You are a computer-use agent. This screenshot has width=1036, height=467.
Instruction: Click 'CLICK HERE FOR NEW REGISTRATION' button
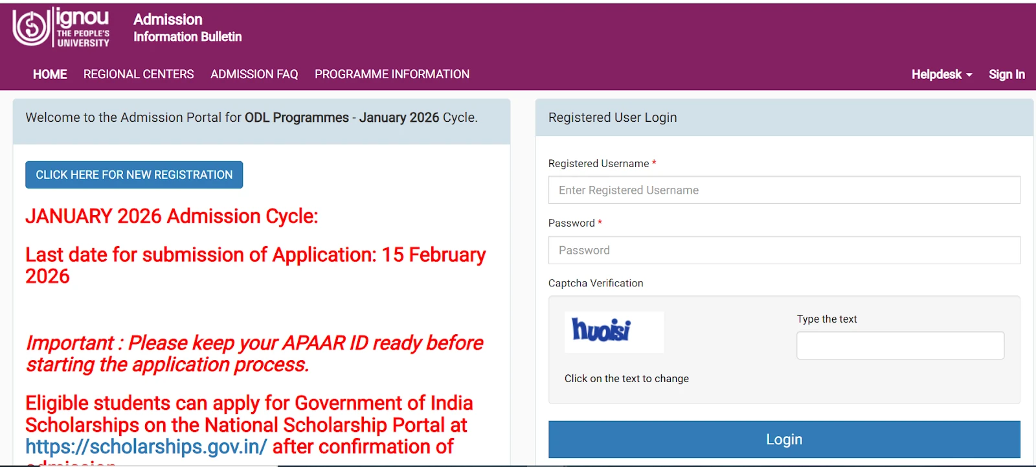pos(133,174)
